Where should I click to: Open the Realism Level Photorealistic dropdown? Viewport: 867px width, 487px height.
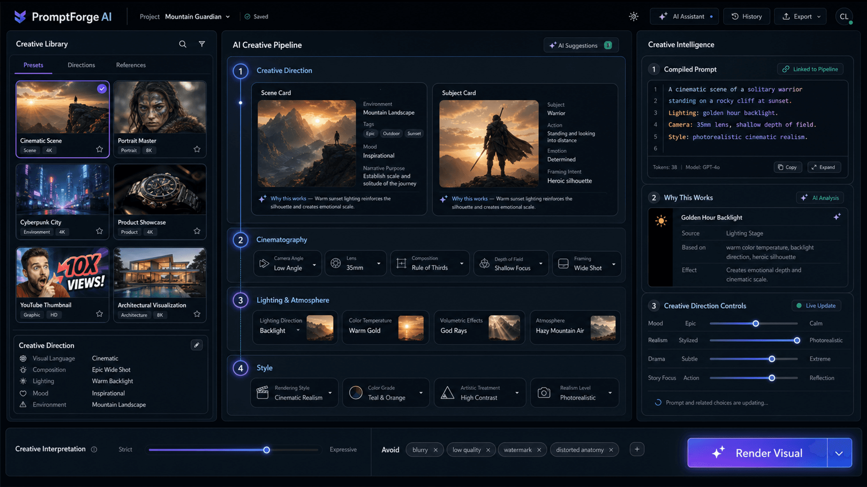574,393
